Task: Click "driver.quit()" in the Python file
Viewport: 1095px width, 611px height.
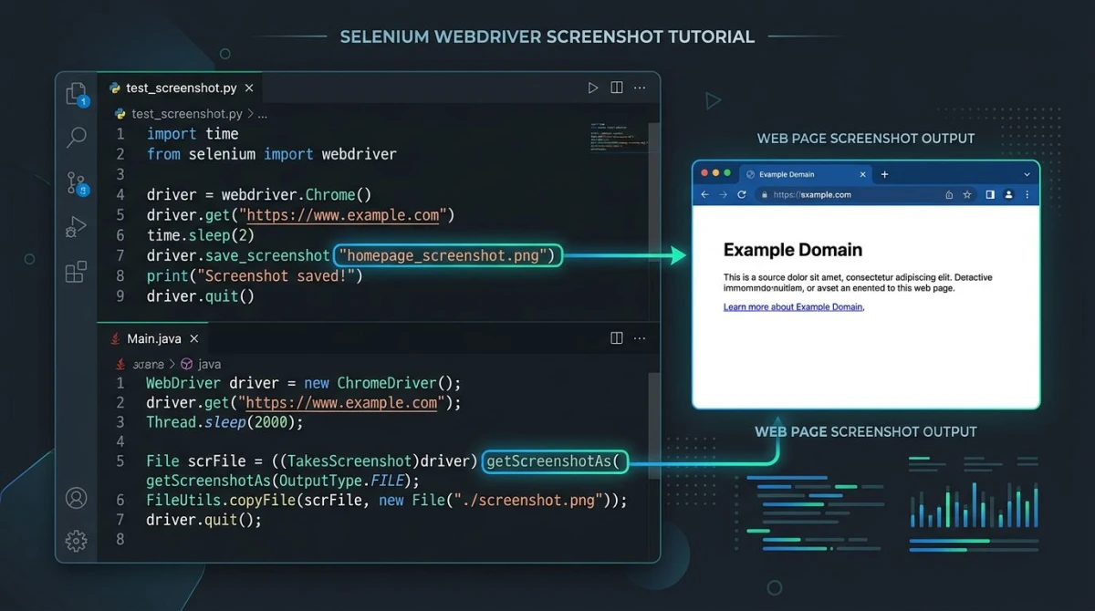Action: click(x=201, y=296)
